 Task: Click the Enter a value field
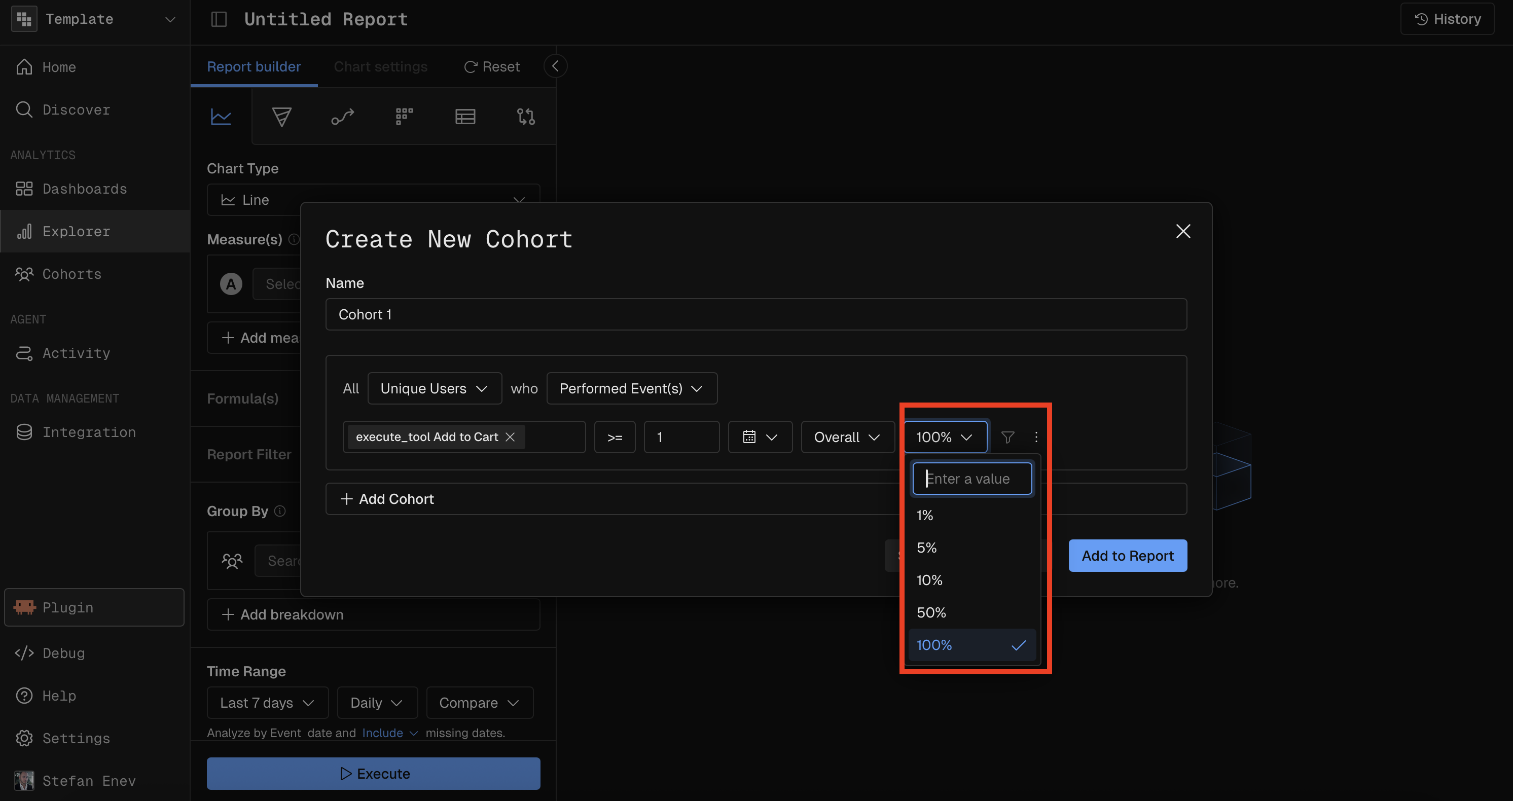coord(972,479)
